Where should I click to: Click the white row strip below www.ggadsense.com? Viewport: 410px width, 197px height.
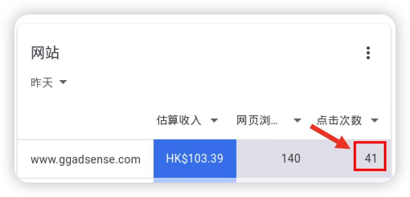pos(86,180)
